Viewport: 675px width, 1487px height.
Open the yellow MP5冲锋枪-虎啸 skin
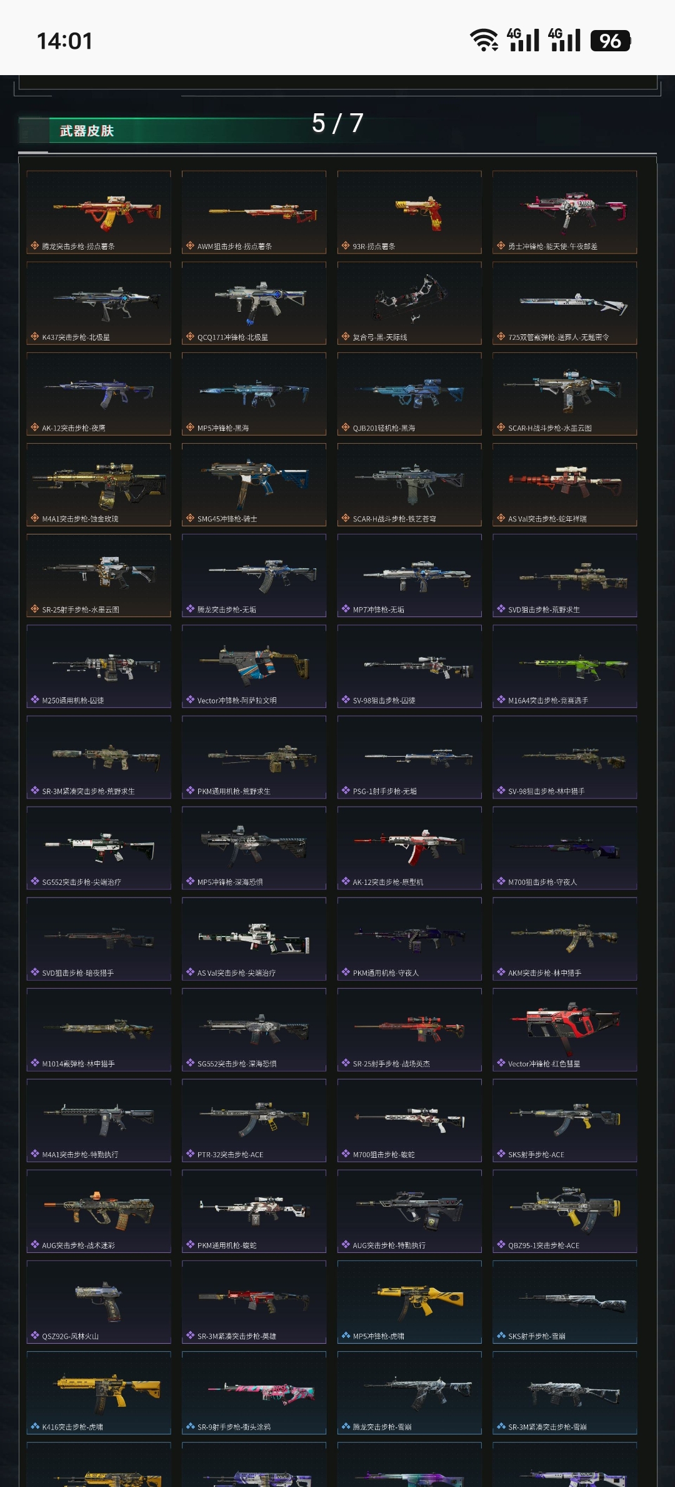click(x=409, y=1302)
